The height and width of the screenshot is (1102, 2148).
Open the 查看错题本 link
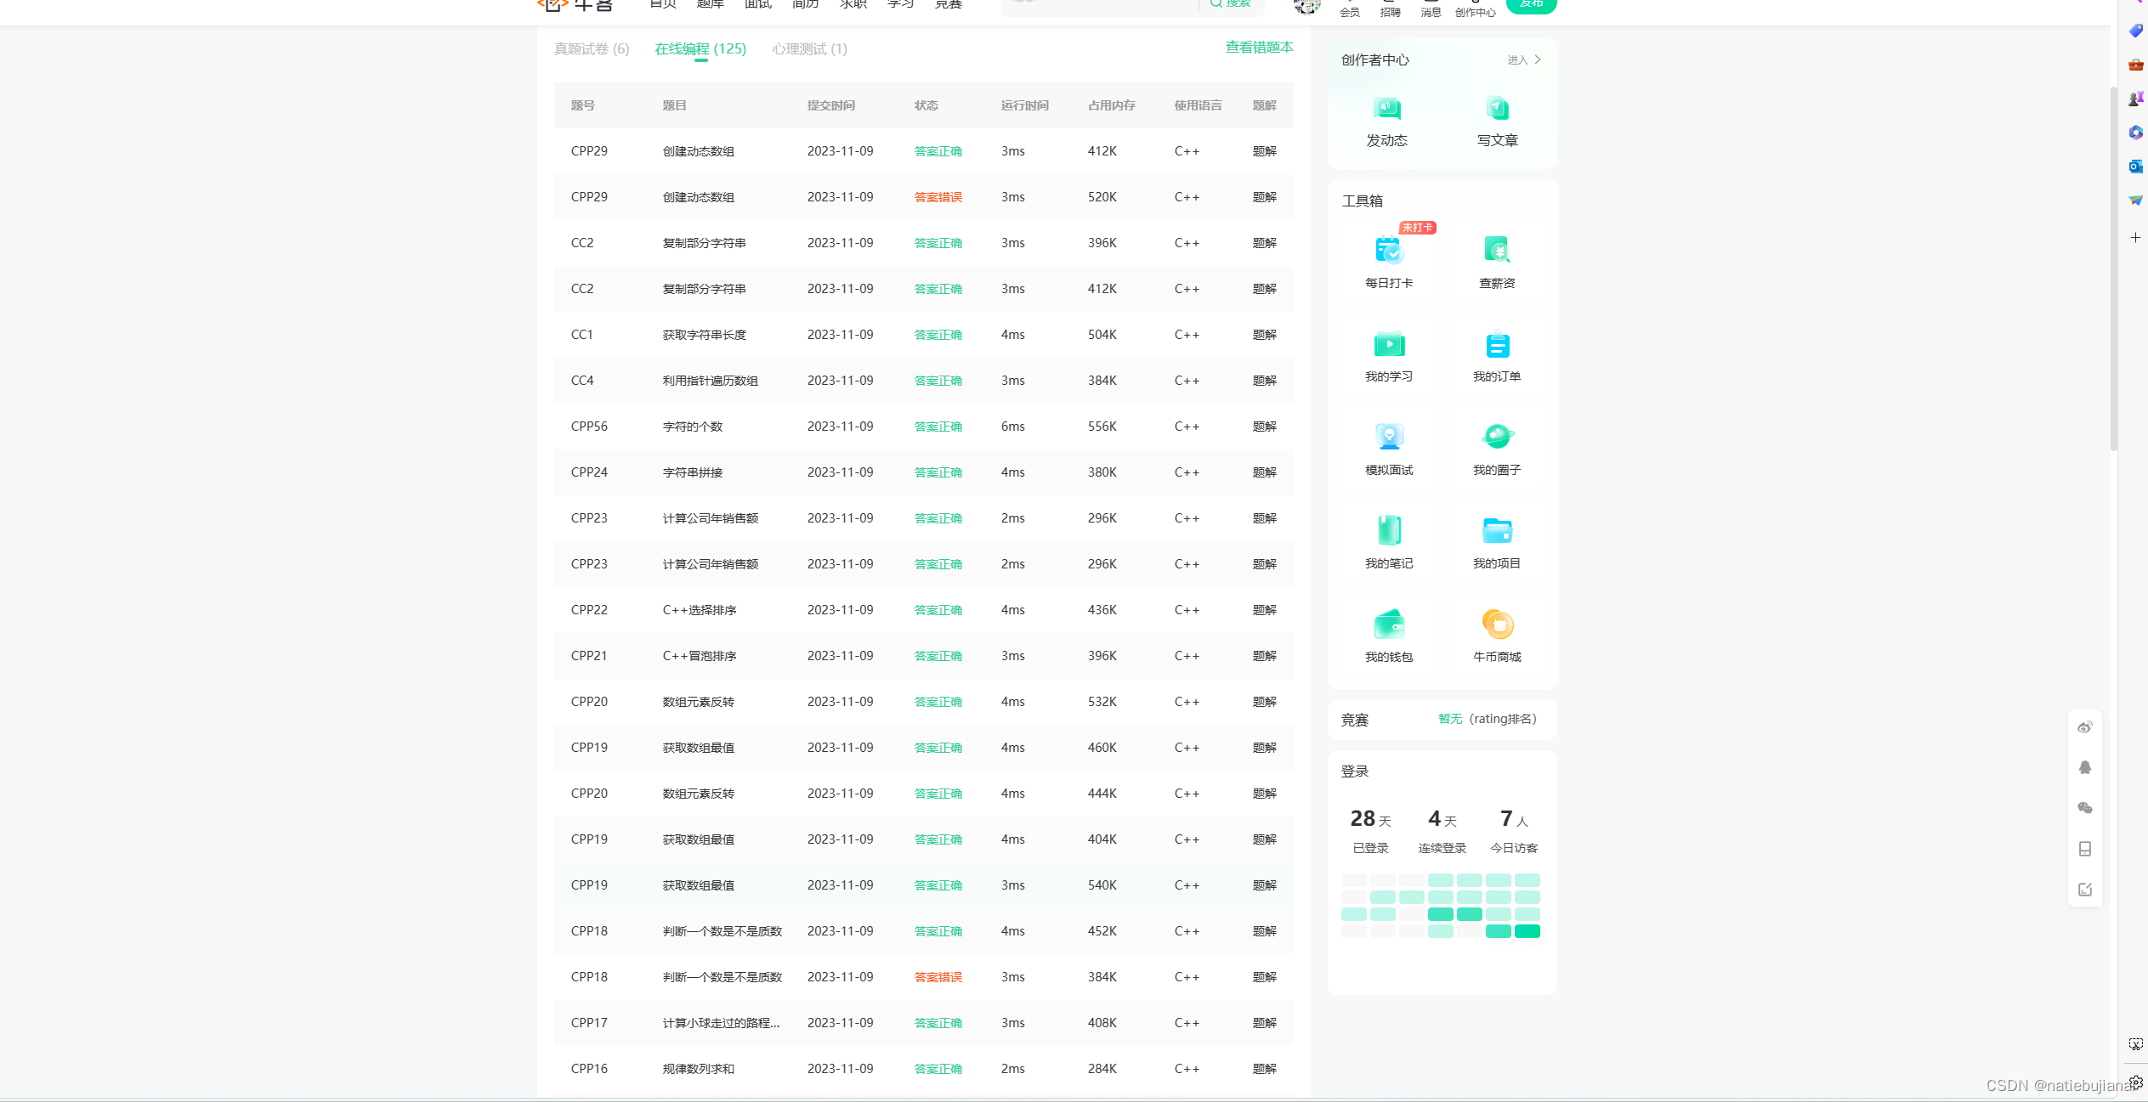coord(1258,48)
